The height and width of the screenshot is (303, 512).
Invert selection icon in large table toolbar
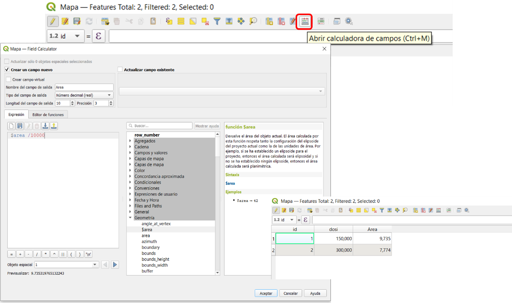point(193,21)
